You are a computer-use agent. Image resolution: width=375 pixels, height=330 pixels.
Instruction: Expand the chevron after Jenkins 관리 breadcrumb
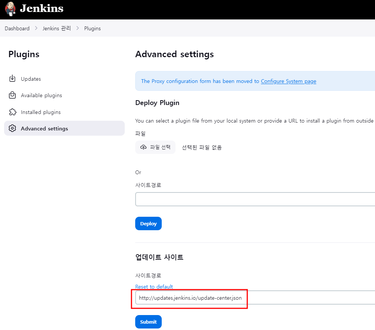[x=77, y=28]
